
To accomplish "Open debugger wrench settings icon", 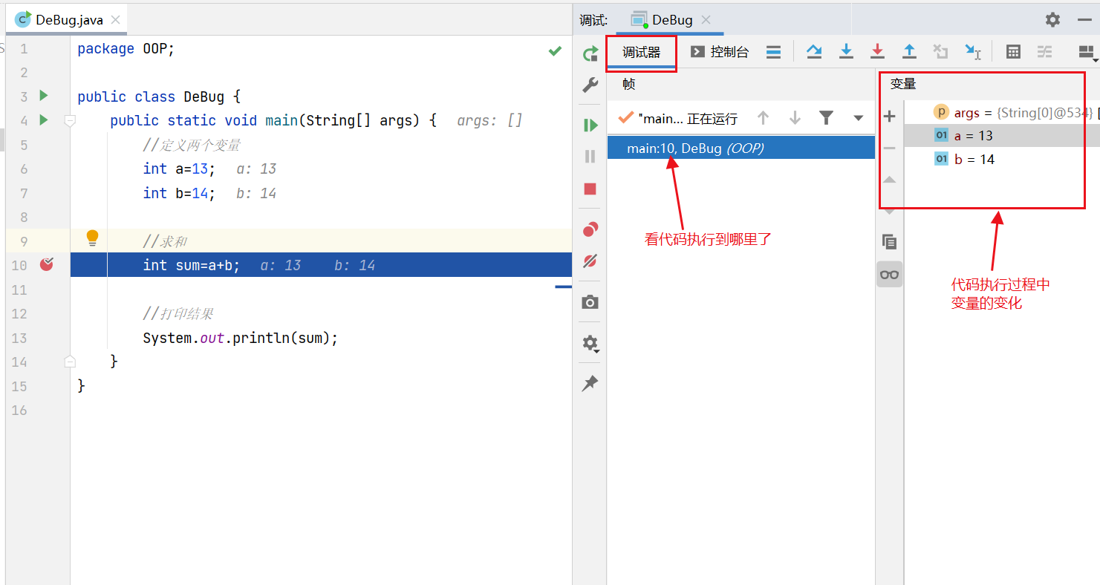I will 590,85.
